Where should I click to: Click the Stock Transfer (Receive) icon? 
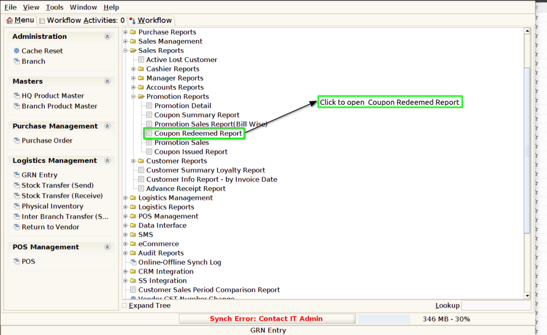pos(17,196)
